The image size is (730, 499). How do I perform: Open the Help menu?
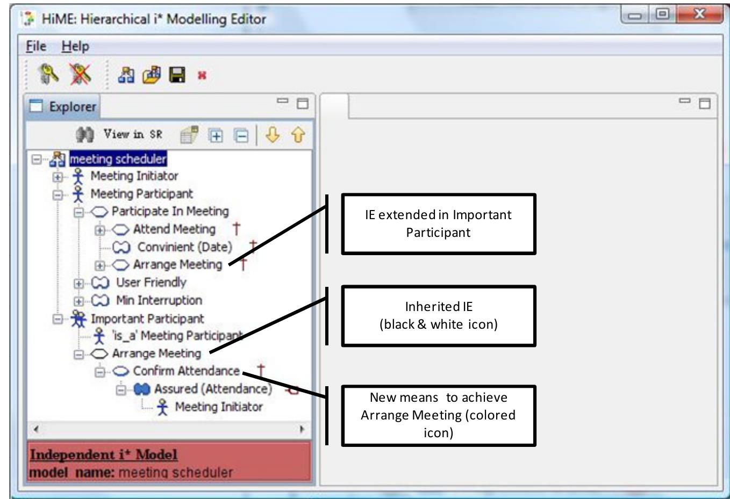(75, 46)
